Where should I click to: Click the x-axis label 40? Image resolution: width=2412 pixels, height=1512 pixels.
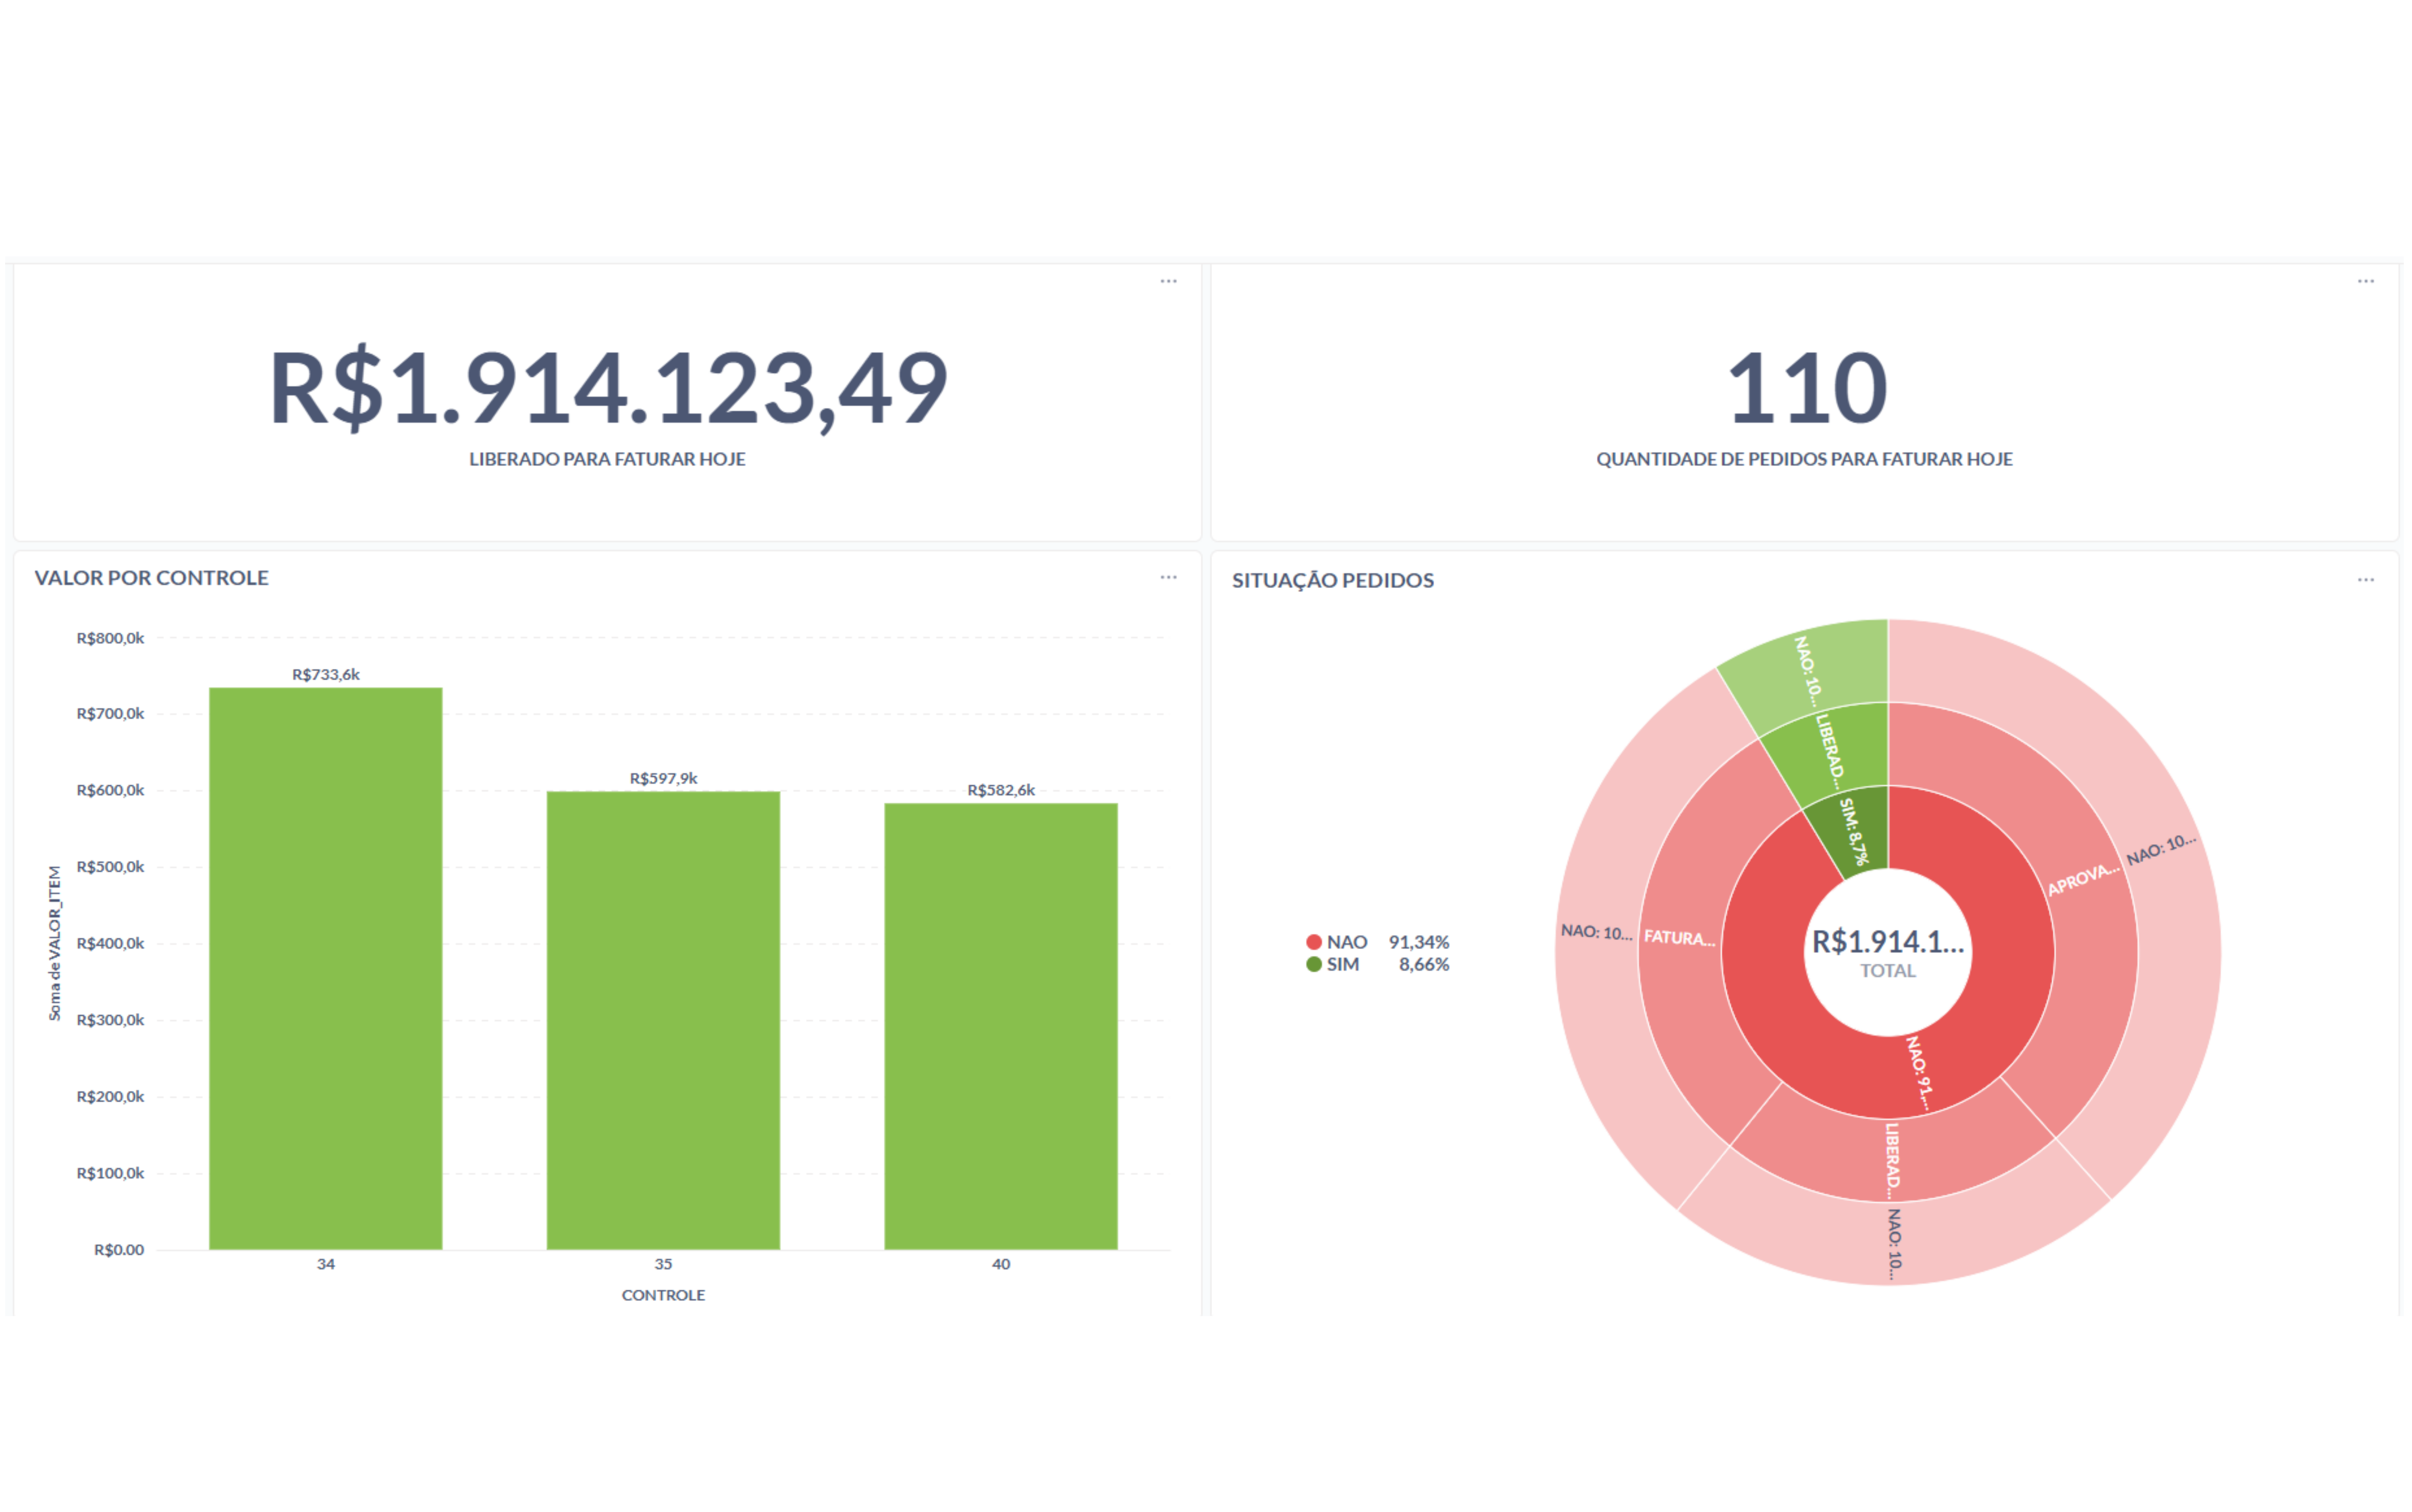[1001, 1264]
